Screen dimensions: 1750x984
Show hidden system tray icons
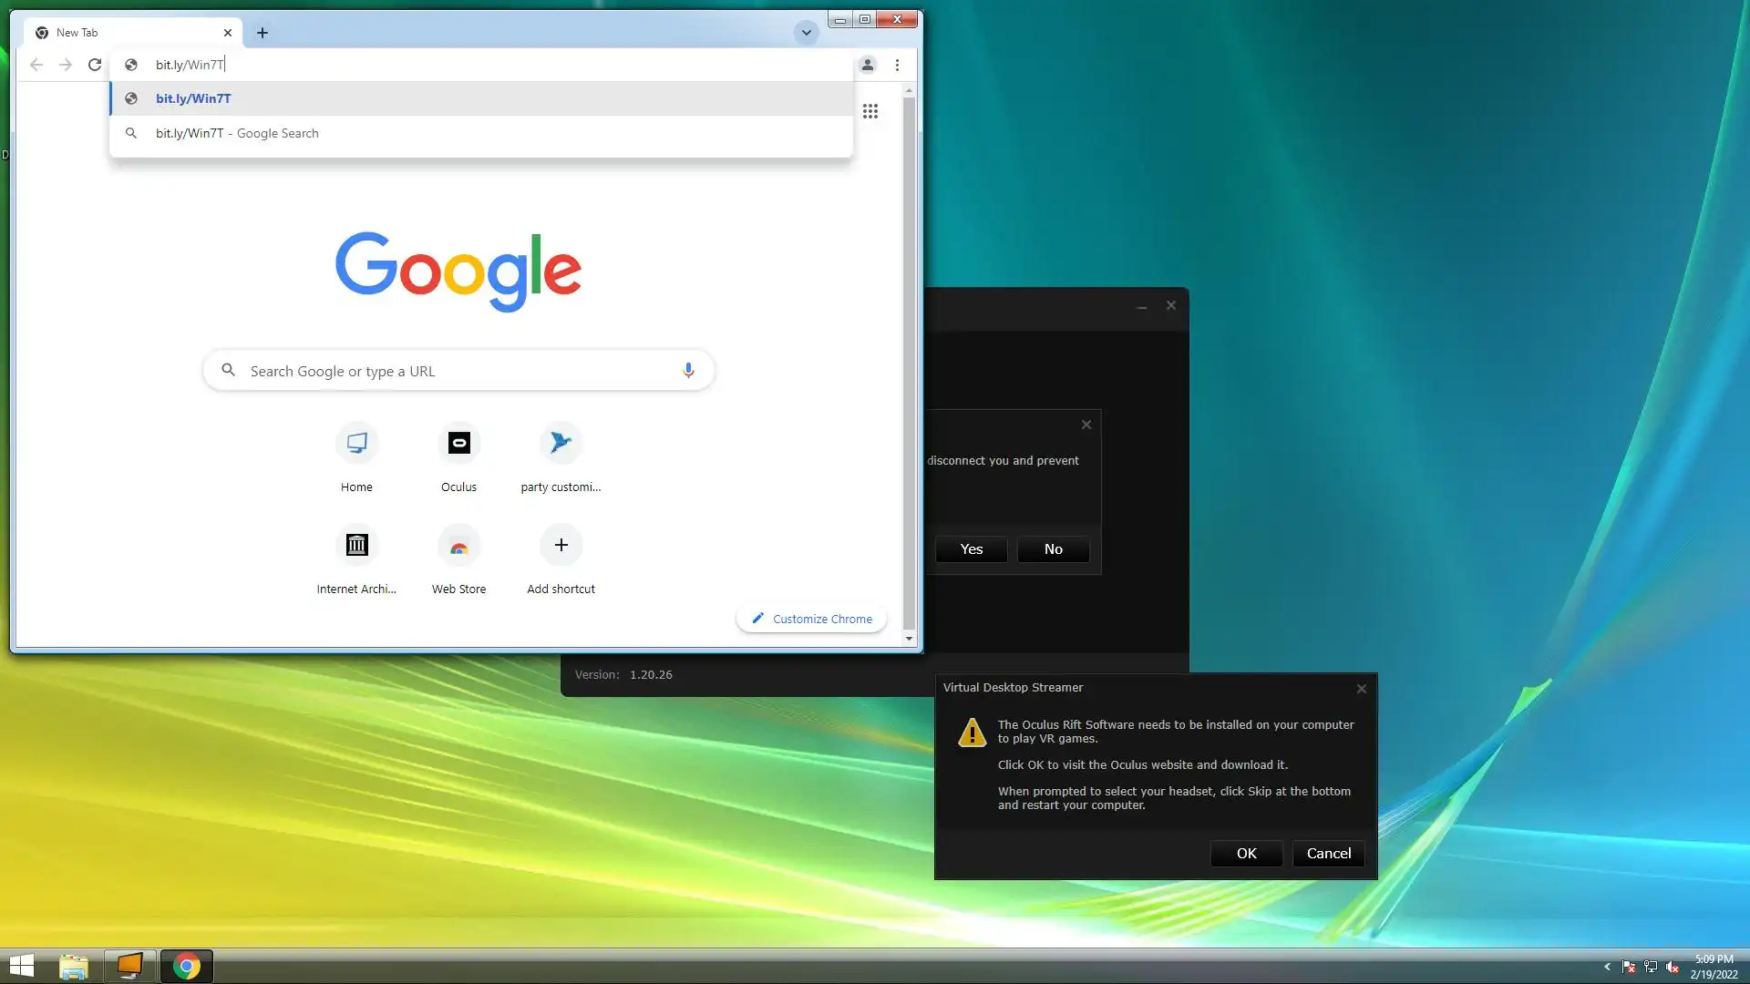point(1607,967)
